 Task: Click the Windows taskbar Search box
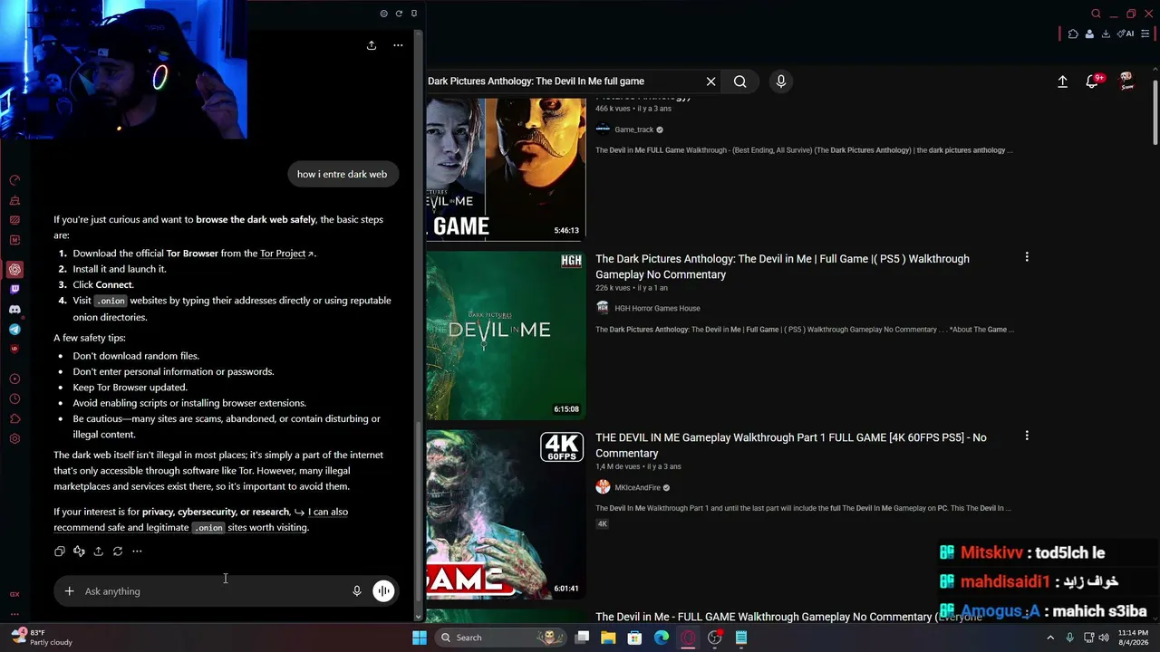[501, 638]
